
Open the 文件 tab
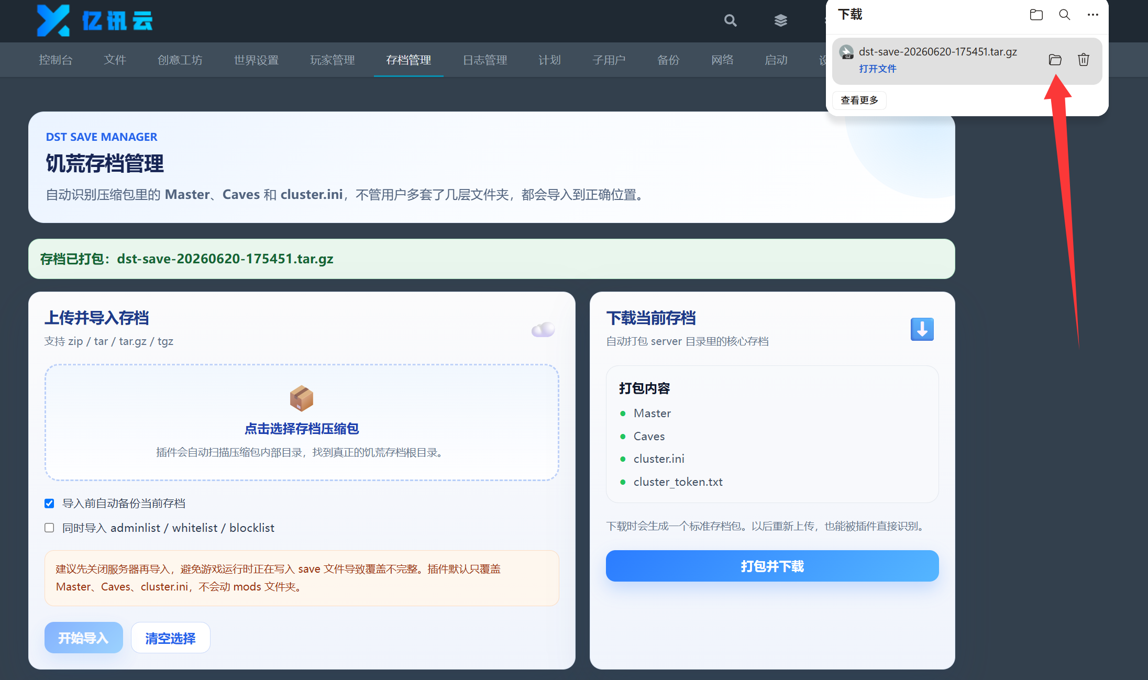pyautogui.click(x=115, y=60)
